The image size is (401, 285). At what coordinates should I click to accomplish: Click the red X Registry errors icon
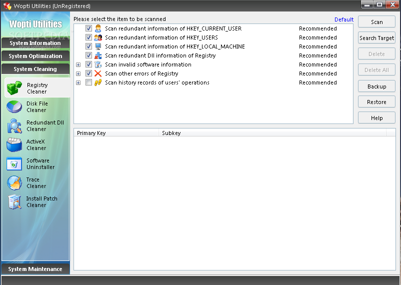[98, 73]
